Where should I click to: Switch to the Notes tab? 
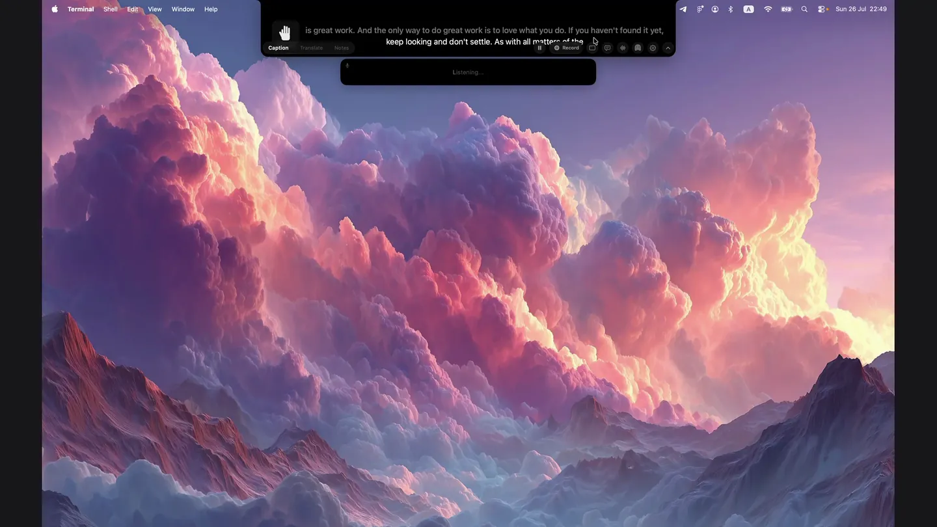coord(342,48)
